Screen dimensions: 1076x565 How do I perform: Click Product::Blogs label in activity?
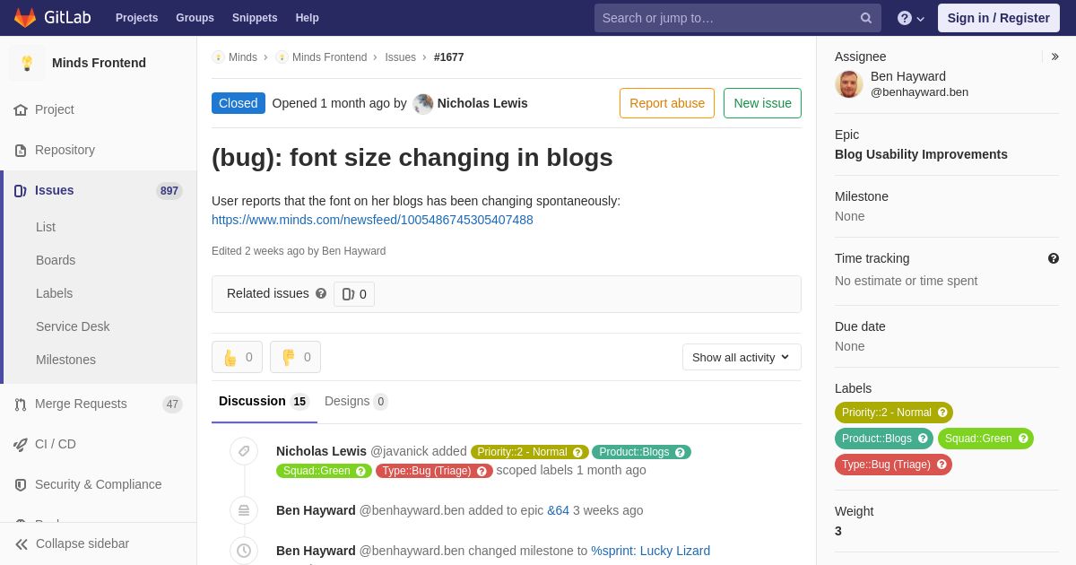pyautogui.click(x=641, y=452)
